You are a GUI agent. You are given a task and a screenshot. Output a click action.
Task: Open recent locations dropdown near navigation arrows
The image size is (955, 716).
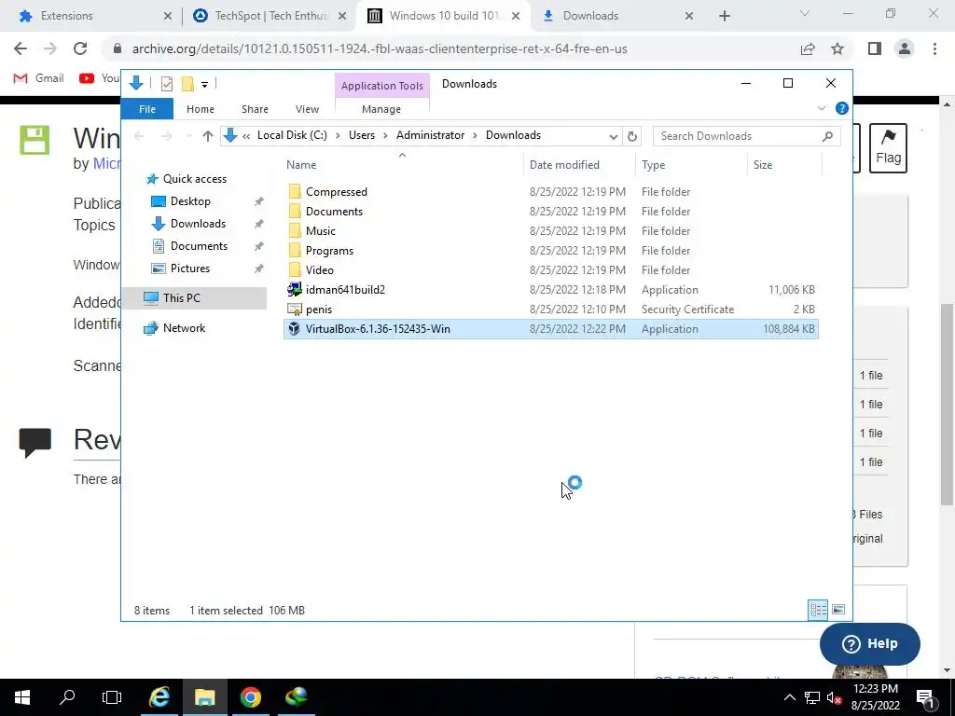pyautogui.click(x=188, y=136)
